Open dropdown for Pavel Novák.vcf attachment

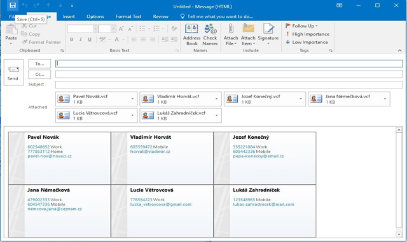[x=132, y=99]
